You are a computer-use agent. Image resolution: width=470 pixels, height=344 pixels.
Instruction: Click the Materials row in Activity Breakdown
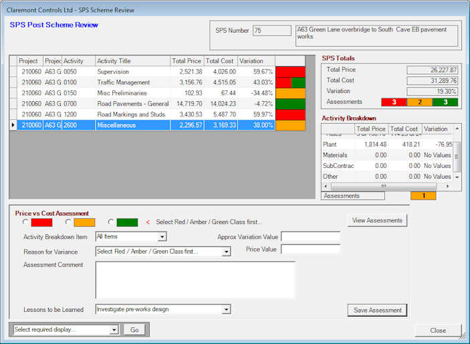point(387,155)
